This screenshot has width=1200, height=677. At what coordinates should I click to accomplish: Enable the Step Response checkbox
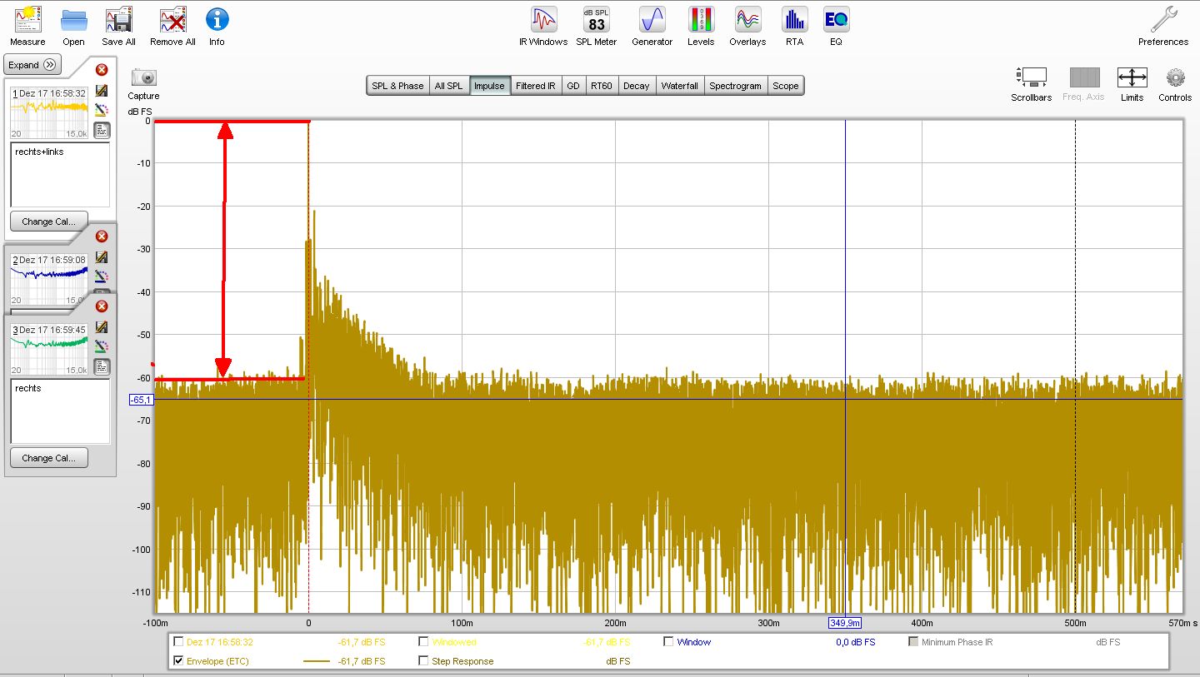423,661
